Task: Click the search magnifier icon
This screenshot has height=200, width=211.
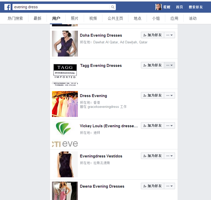Action: point(112,7)
